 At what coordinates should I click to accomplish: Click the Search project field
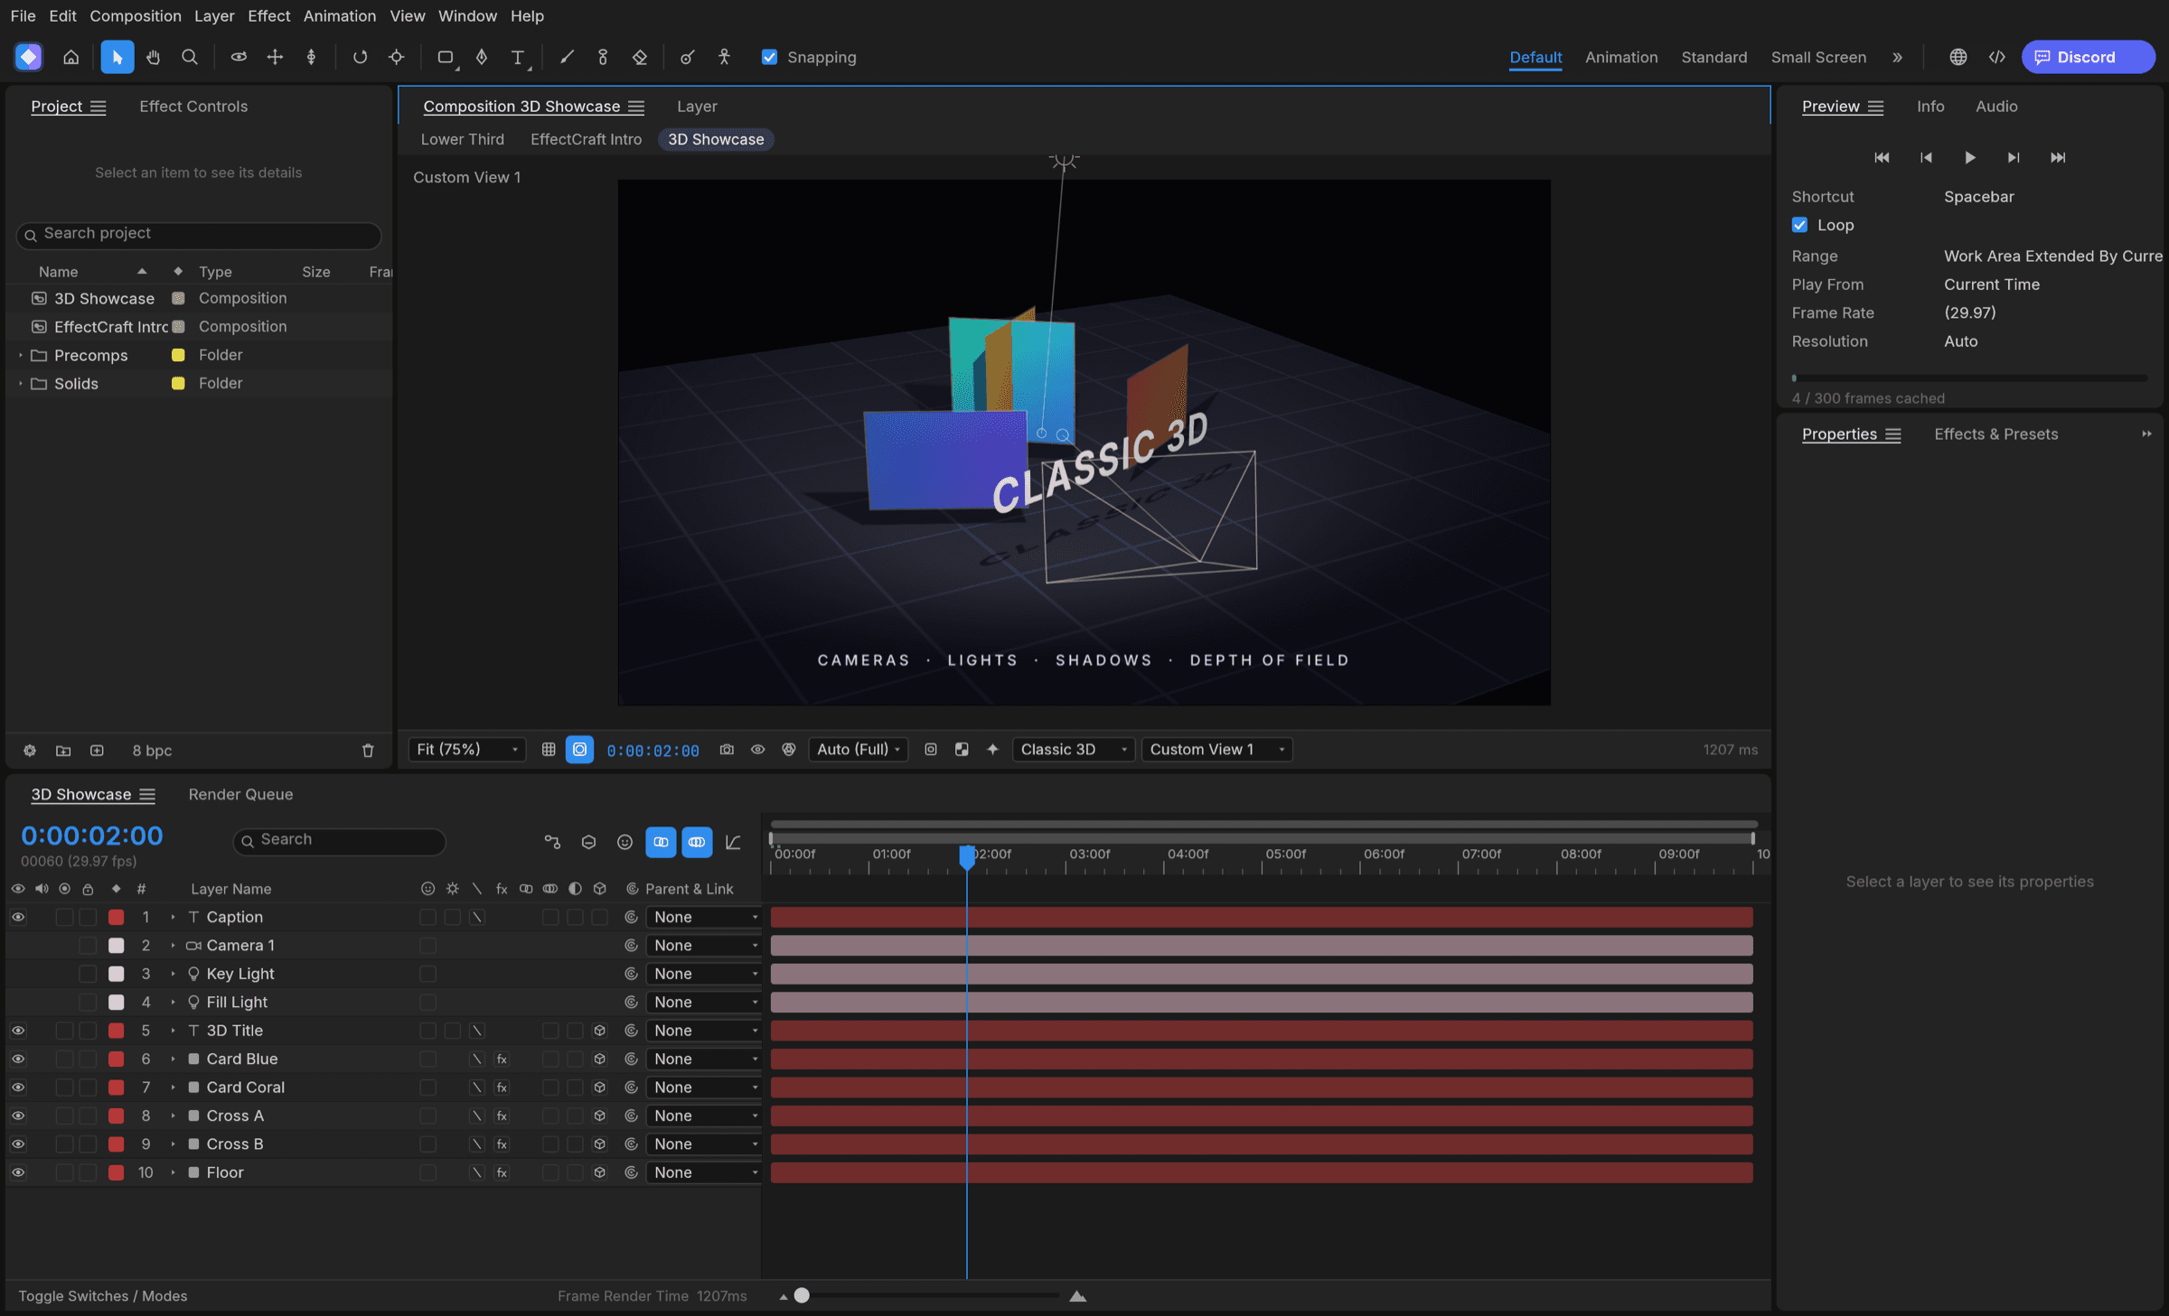[x=199, y=234]
